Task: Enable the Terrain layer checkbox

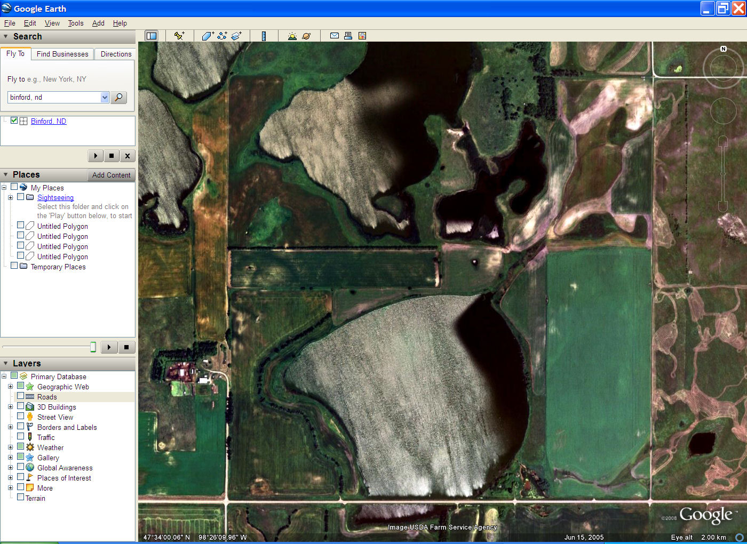Action: point(20,498)
